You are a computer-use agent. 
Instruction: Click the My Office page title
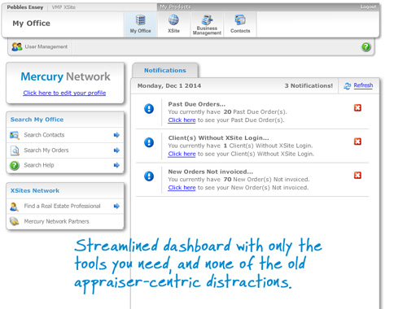click(31, 24)
